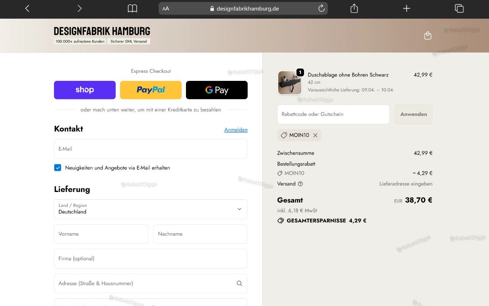Viewport: 489px width, 306px height.
Task: Focus the Nachname input field
Action: click(x=201, y=234)
